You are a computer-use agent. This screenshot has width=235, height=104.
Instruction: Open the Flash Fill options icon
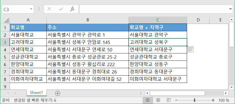(191, 50)
